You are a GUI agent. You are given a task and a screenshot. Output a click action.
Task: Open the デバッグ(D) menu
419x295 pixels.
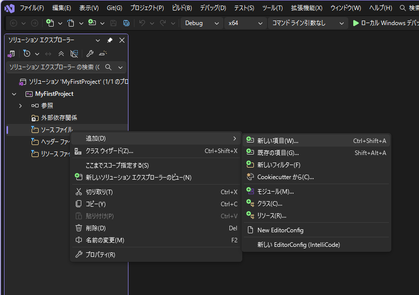click(x=213, y=8)
